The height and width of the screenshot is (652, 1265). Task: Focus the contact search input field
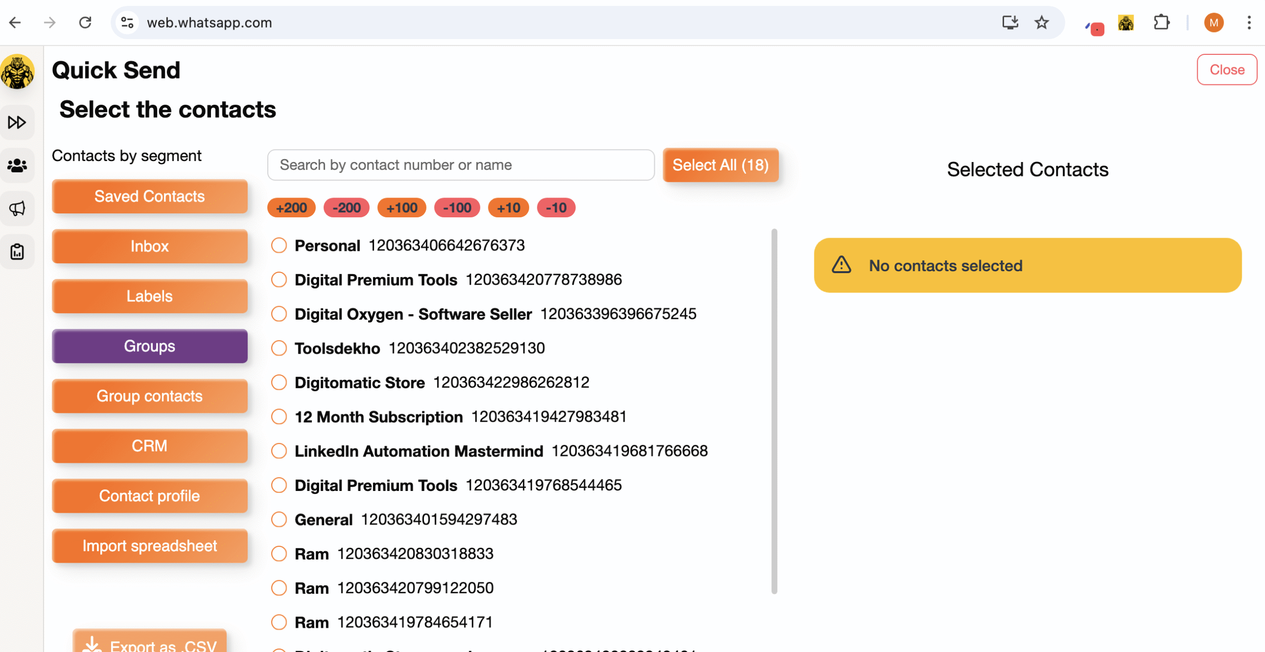click(461, 165)
